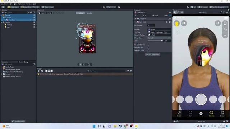The width and height of the screenshot is (230, 129).
Task: Click the fullscreen frame icon in scene toolbar
Action: [89, 64]
